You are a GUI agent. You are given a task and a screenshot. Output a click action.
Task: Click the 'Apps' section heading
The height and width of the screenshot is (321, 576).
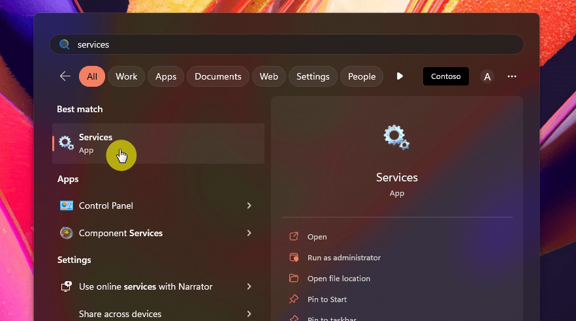point(68,179)
